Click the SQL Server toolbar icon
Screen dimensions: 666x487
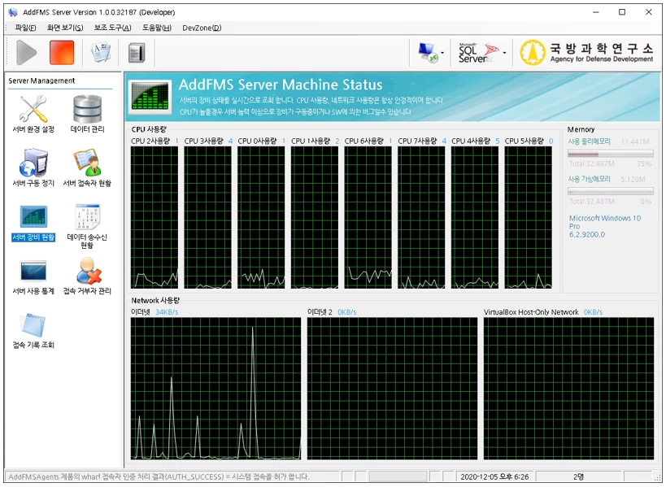pyautogui.click(x=479, y=53)
